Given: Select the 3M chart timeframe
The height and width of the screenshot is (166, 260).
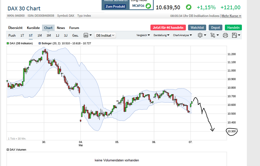Looking at the screenshot, I should click(49, 36).
